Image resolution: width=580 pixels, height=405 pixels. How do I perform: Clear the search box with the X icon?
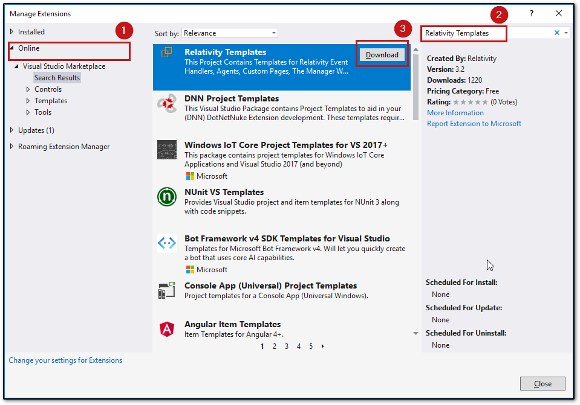[x=556, y=33]
